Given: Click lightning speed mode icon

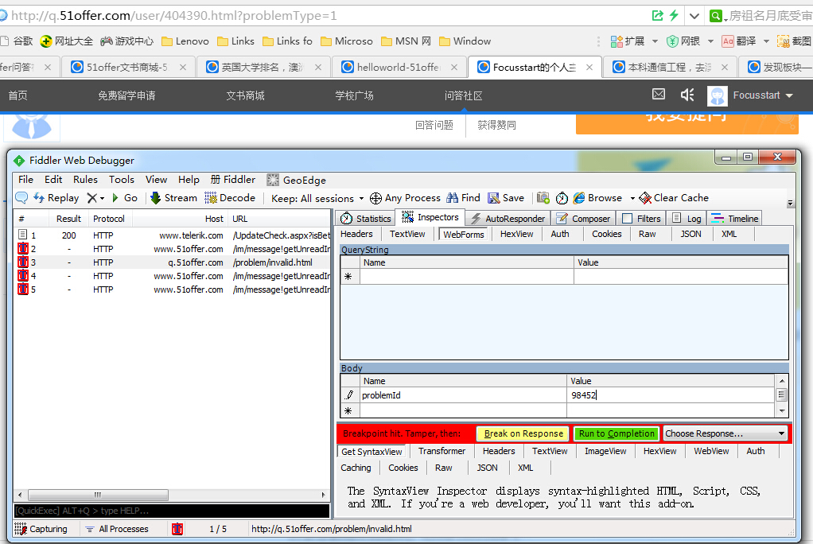Looking at the screenshot, I should pyautogui.click(x=674, y=15).
